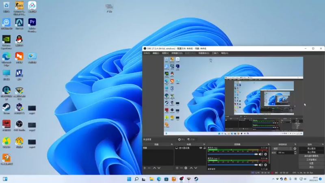Enable studio mode button
The width and height of the screenshot is (325, 183).
(311, 160)
